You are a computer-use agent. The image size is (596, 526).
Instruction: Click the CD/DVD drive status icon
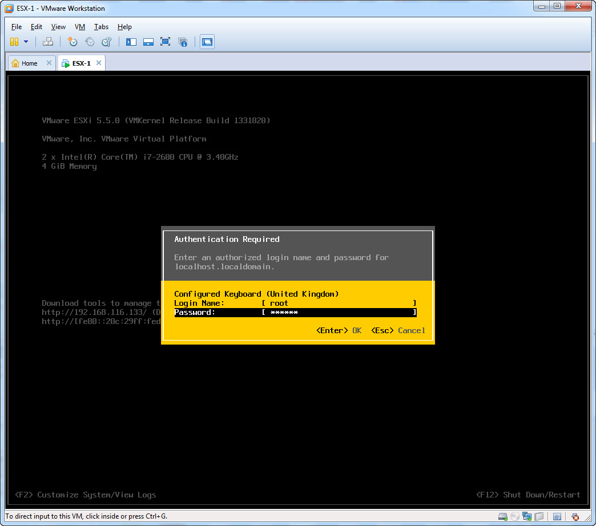(x=515, y=516)
